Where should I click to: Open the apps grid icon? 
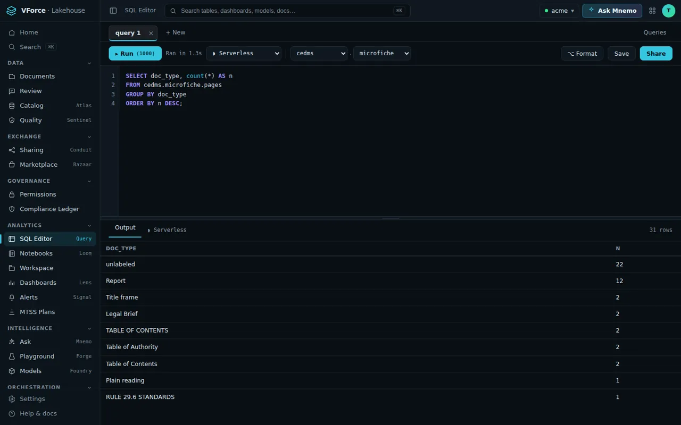click(x=652, y=11)
